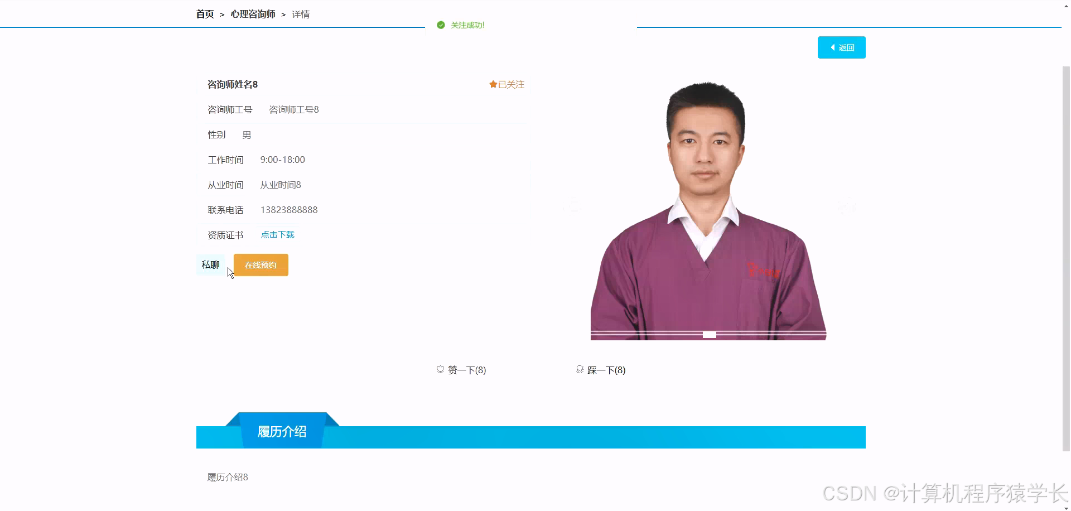
Task: Click the orange 在线预约 booking button
Action: [260, 265]
